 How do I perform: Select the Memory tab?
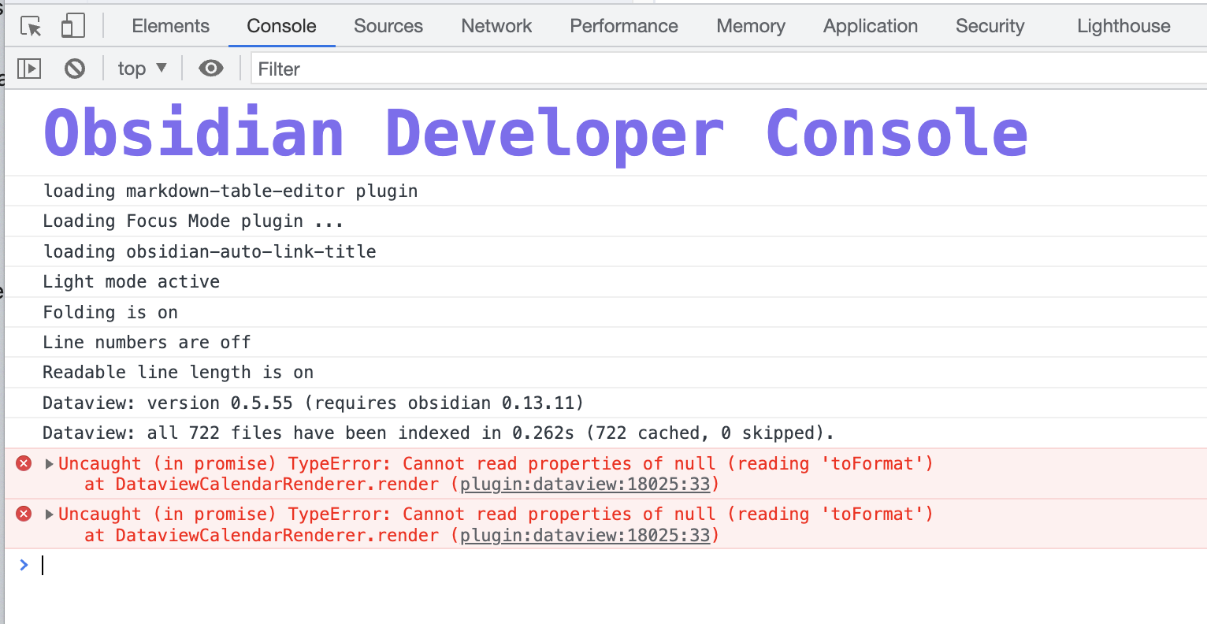tap(750, 25)
